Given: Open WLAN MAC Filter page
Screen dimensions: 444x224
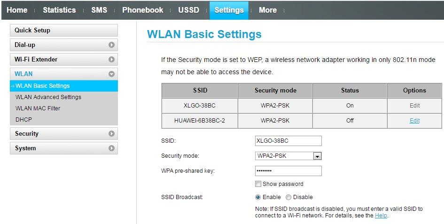Looking at the screenshot, I should click(x=38, y=108).
